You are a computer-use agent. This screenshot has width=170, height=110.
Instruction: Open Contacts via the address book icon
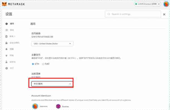[x=7, y=36]
